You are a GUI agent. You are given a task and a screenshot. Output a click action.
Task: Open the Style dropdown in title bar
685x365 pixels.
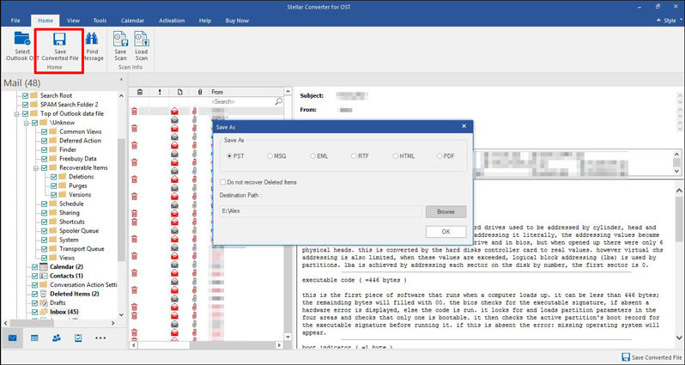[669, 18]
